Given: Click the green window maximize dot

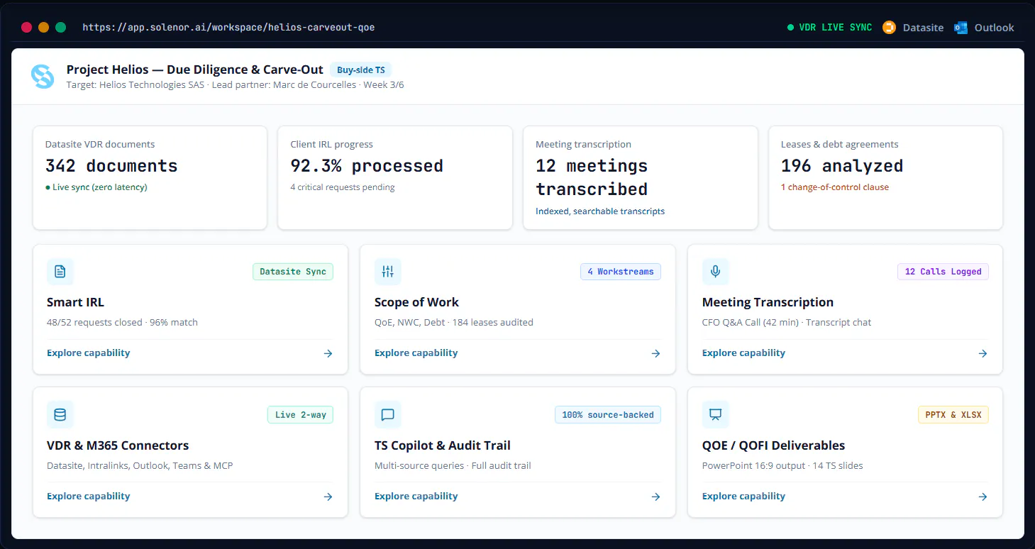Looking at the screenshot, I should [x=61, y=28].
